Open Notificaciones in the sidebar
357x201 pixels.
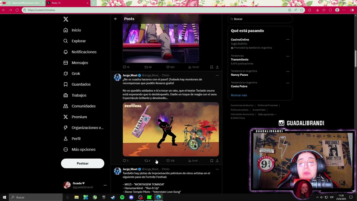[x=80, y=52]
